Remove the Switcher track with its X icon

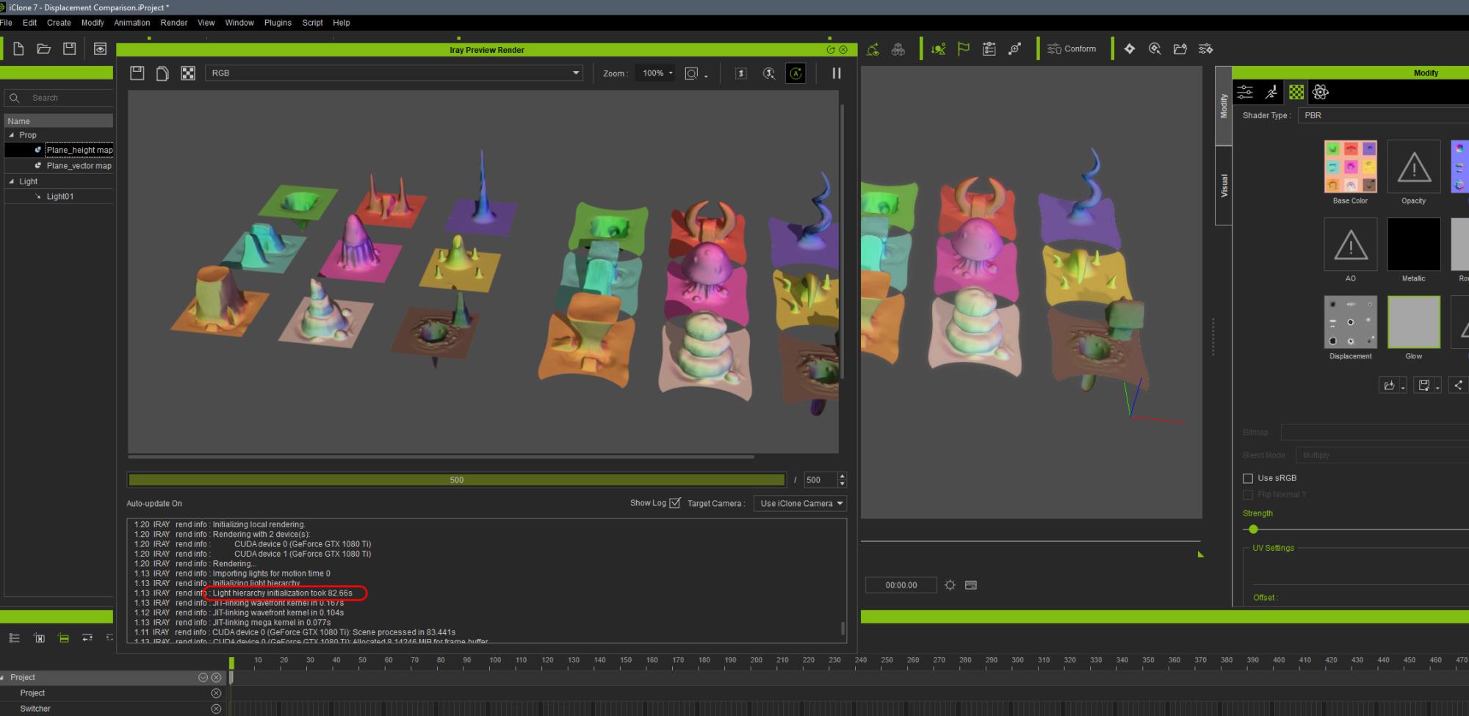[x=216, y=709]
